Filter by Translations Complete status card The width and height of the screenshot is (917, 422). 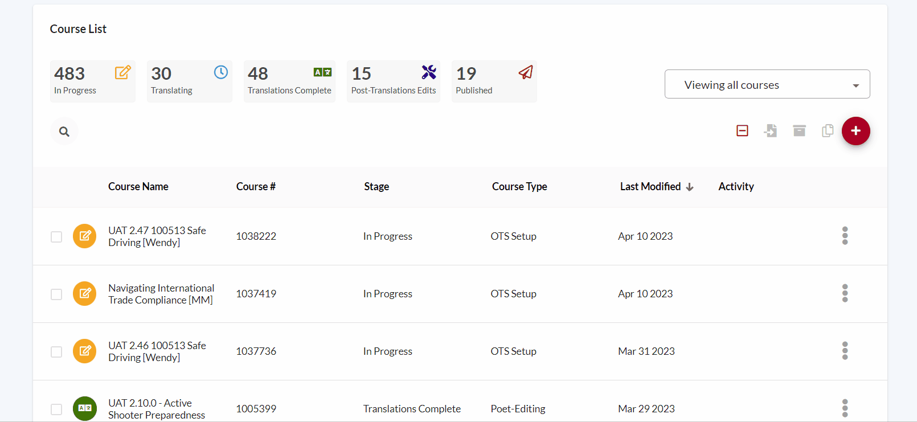pos(289,81)
